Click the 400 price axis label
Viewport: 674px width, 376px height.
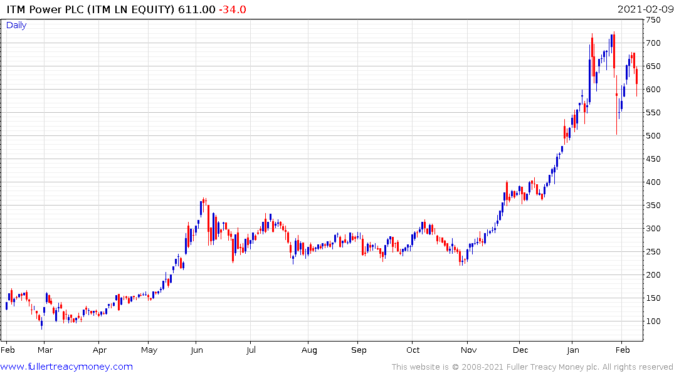click(x=653, y=182)
